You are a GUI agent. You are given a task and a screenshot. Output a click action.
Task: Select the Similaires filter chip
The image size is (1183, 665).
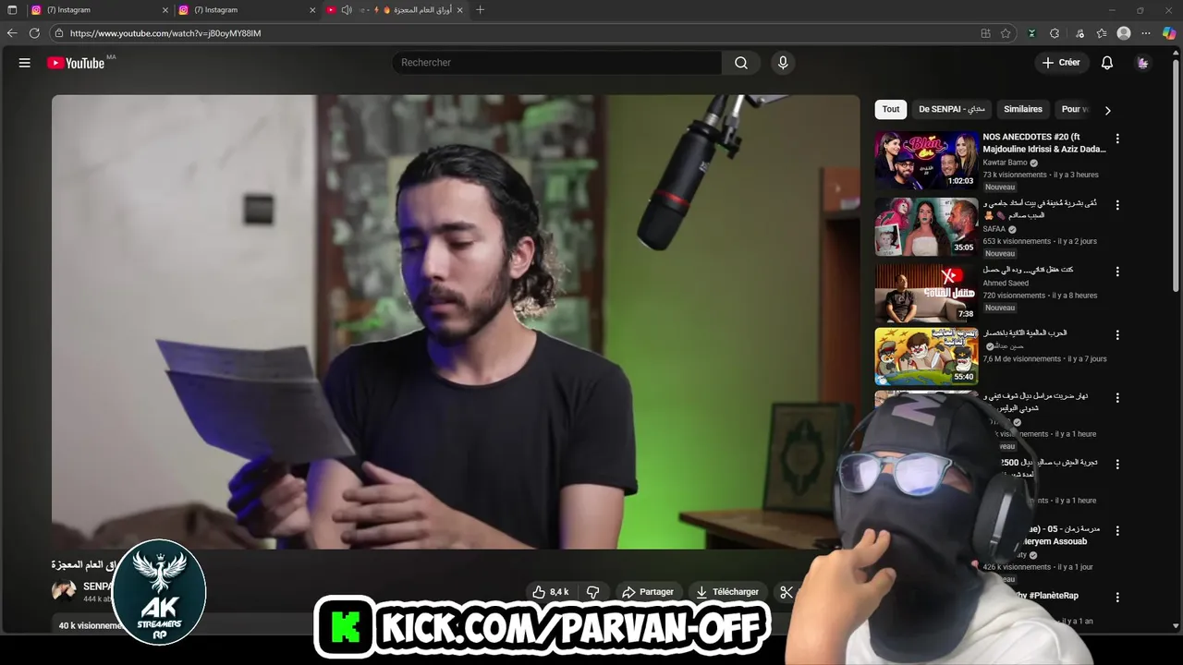(1023, 109)
